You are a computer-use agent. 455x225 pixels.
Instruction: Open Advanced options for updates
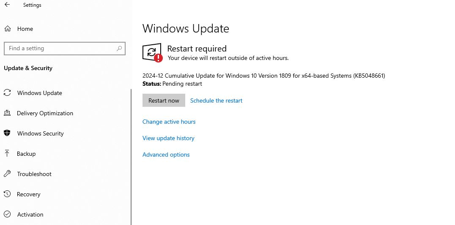pos(166,155)
